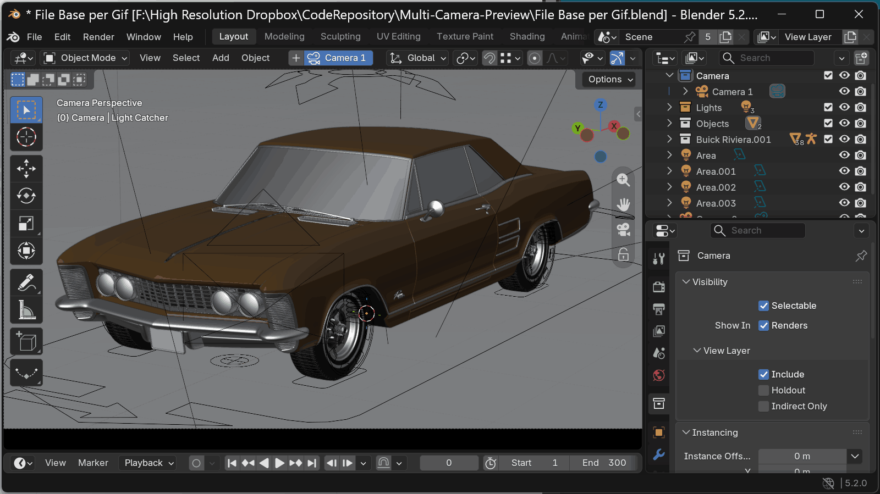Click the viewport zoom magnifier icon
The width and height of the screenshot is (880, 494).
pos(623,180)
